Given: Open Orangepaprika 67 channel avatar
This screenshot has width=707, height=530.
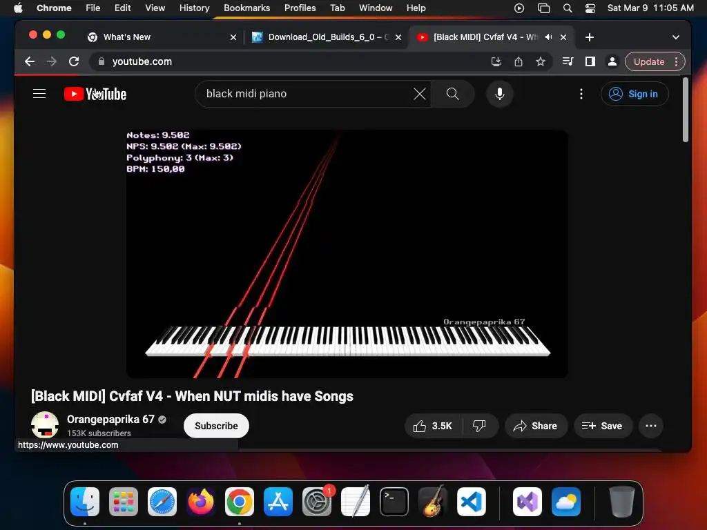Looking at the screenshot, I should pos(45,425).
